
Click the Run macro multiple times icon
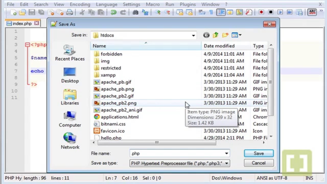289,12
